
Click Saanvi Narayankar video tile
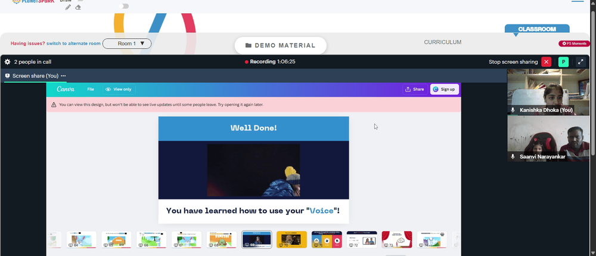[x=548, y=138]
